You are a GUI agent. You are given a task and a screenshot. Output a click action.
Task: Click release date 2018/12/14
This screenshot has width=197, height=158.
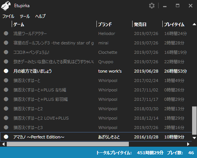146,118
